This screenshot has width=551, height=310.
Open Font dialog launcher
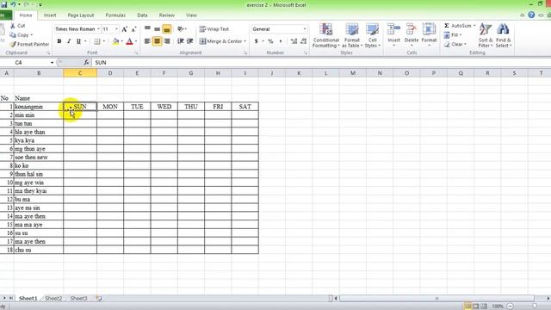tap(136, 53)
